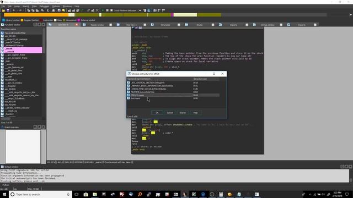Click Search in the structure dialog
This screenshot has height=198, width=353.
click(183, 113)
